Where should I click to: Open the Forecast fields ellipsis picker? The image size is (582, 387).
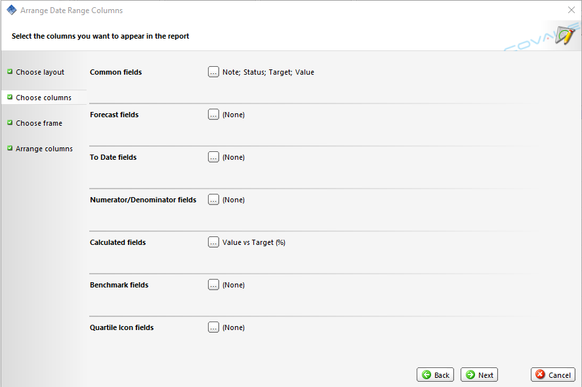pyautogui.click(x=213, y=115)
